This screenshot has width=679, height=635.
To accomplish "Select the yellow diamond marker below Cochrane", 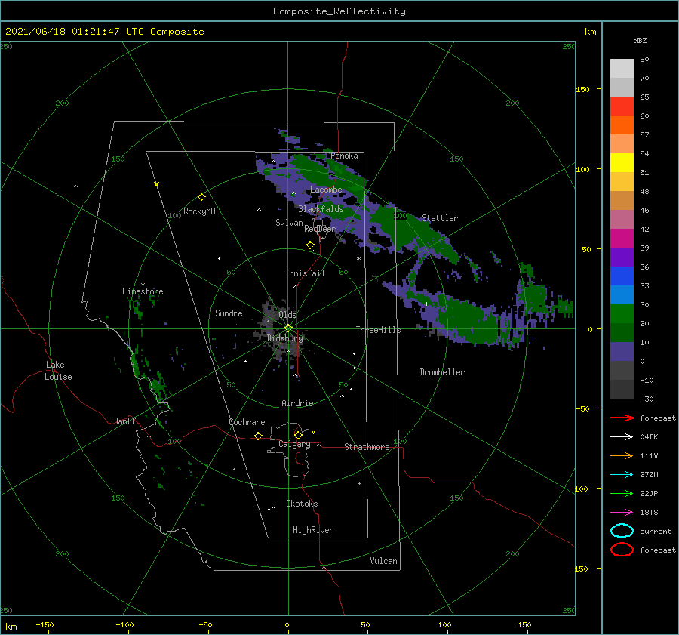I will 259,436.
